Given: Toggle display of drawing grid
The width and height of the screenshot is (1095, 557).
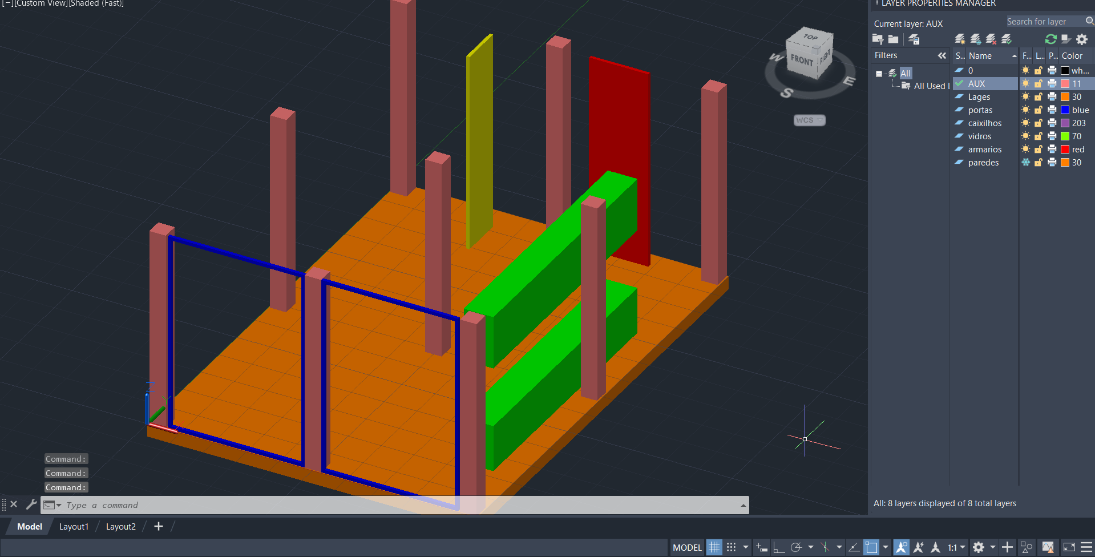Looking at the screenshot, I should tap(714, 547).
